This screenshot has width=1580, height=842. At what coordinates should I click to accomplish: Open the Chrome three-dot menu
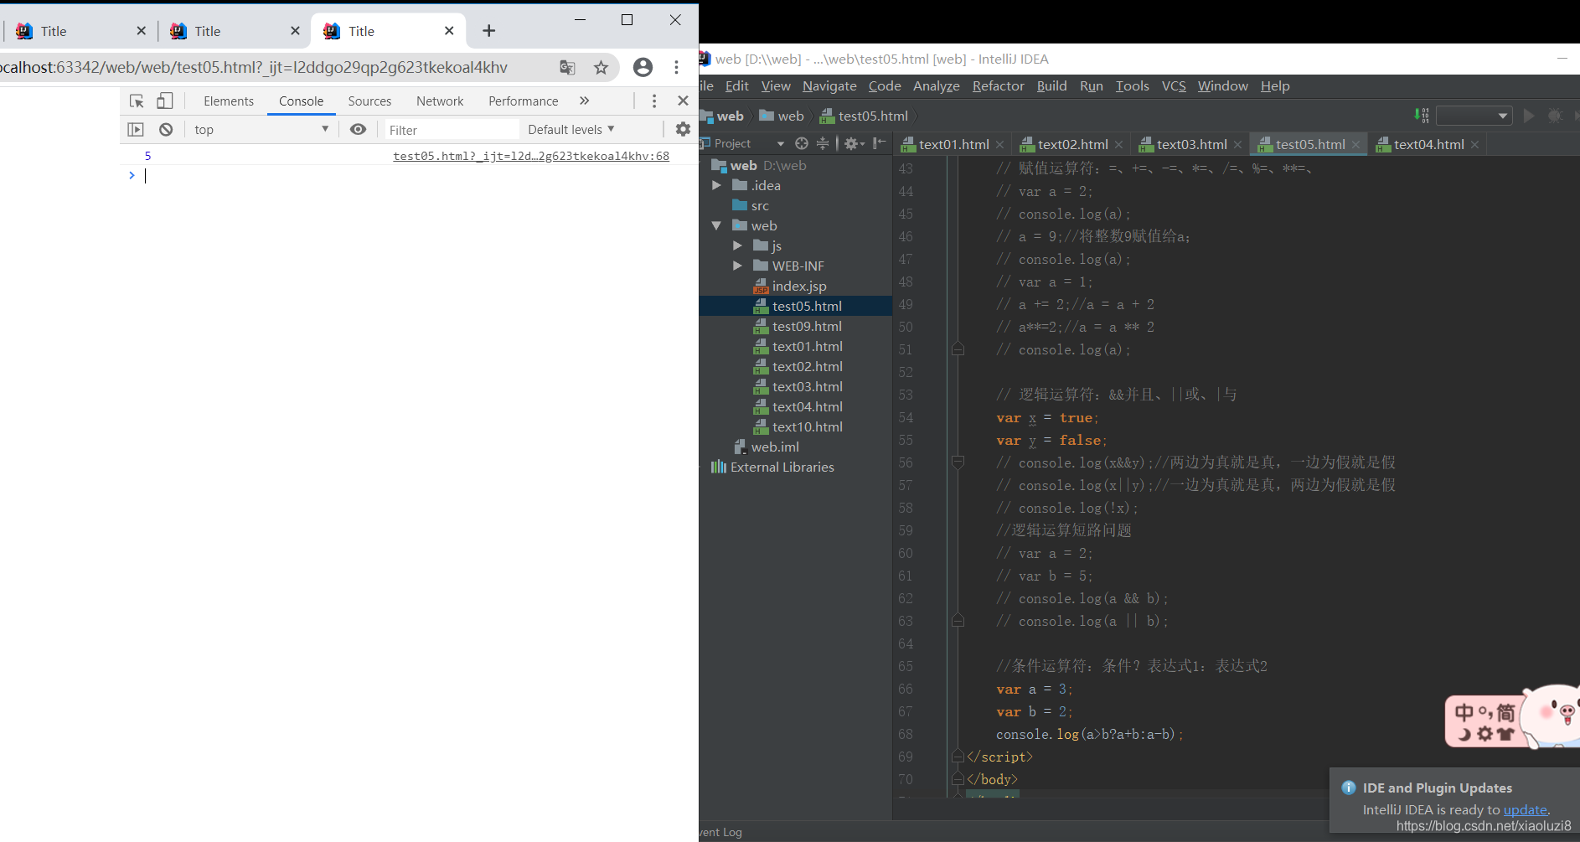click(x=676, y=67)
